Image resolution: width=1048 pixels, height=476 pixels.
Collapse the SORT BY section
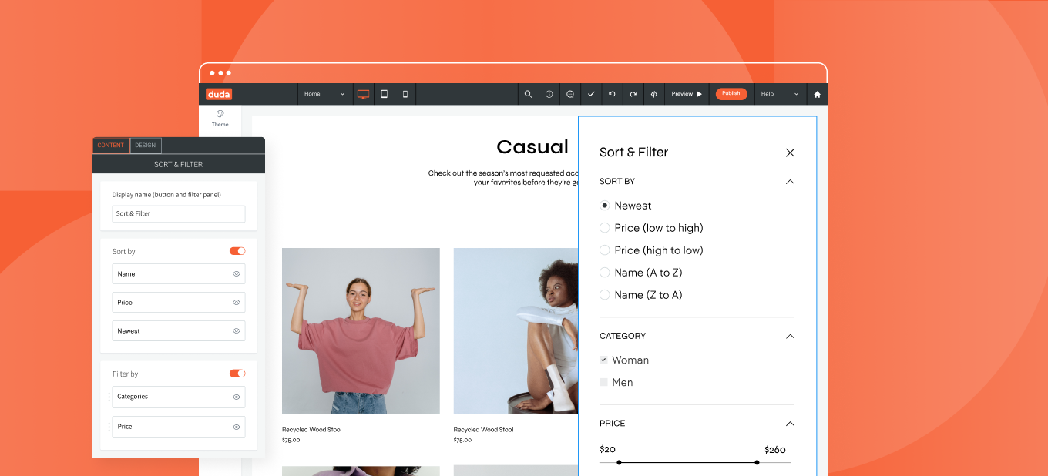790,182
